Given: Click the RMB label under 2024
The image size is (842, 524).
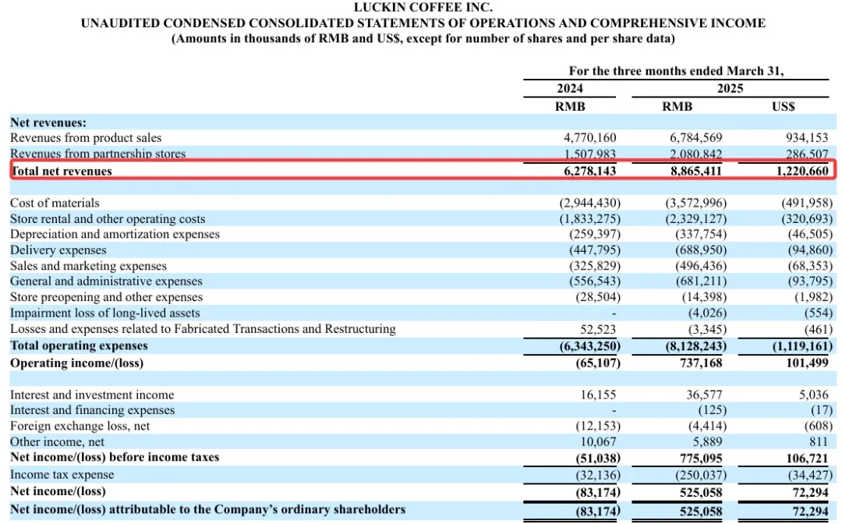Looking at the screenshot, I should pyautogui.click(x=570, y=106).
